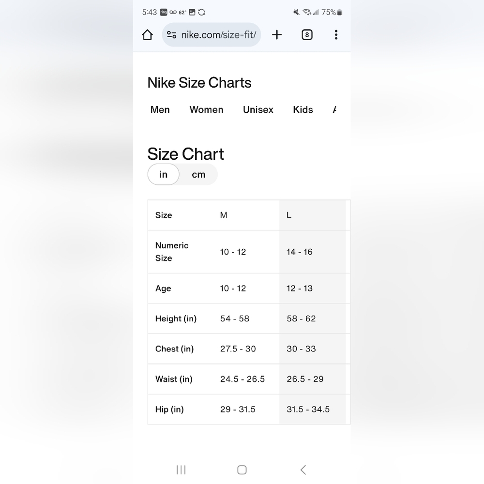Click the Nike Size Charts heading

point(199,83)
